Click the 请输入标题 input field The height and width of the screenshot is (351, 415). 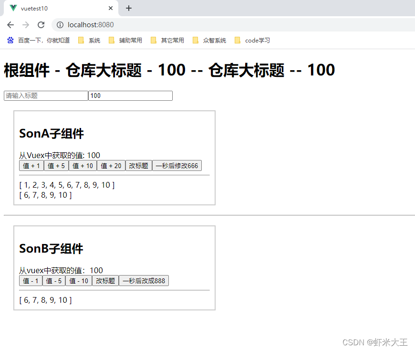[x=45, y=96]
